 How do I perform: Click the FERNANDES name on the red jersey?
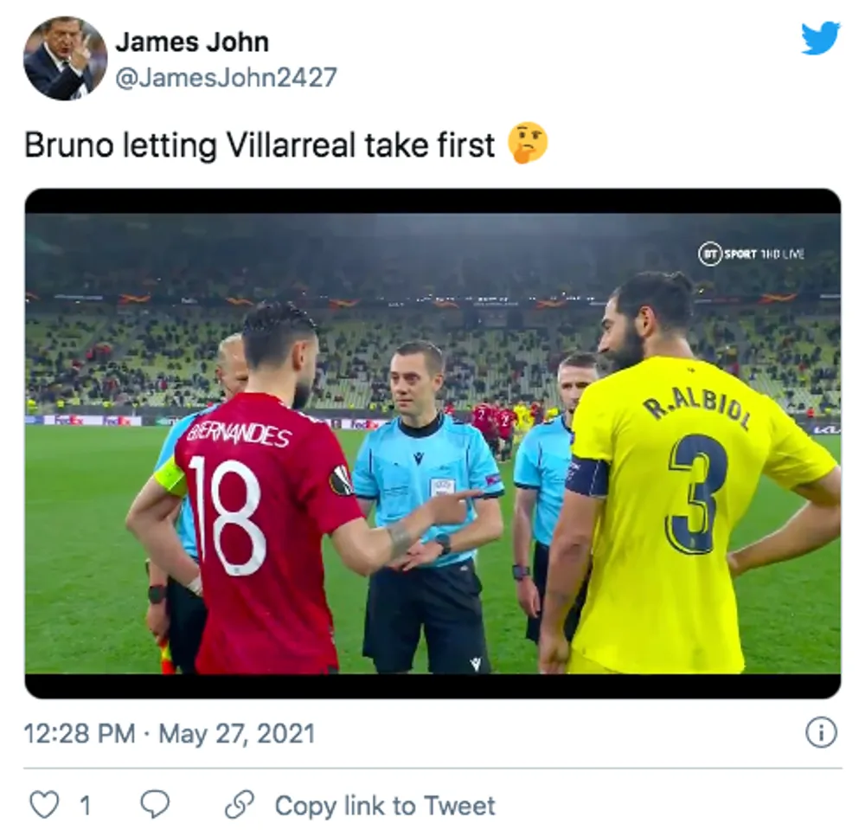(239, 436)
